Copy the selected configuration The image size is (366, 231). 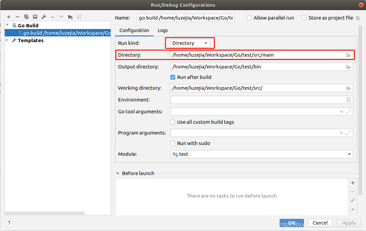(x=26, y=17)
